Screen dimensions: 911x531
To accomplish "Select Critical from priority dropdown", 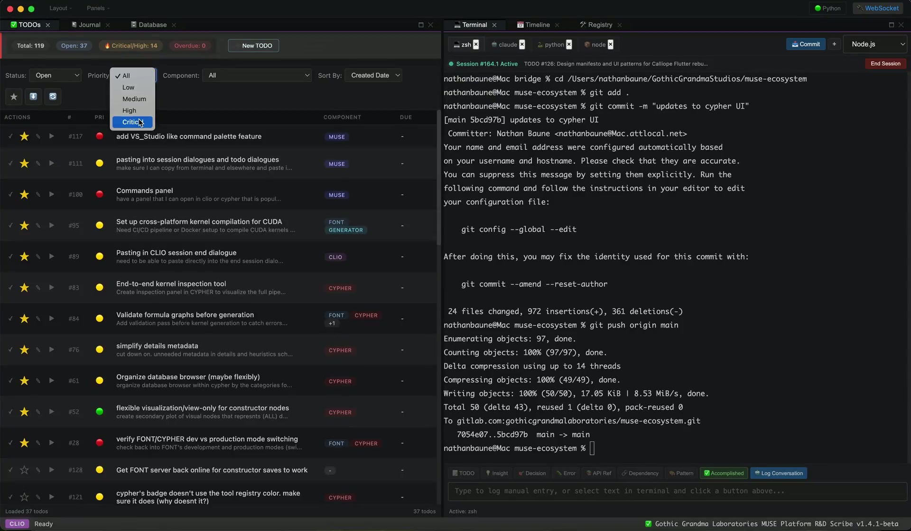I will pos(133,122).
